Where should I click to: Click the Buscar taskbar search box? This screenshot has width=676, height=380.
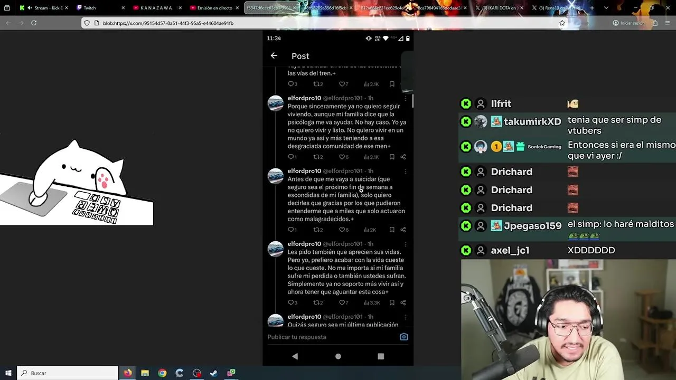68,373
